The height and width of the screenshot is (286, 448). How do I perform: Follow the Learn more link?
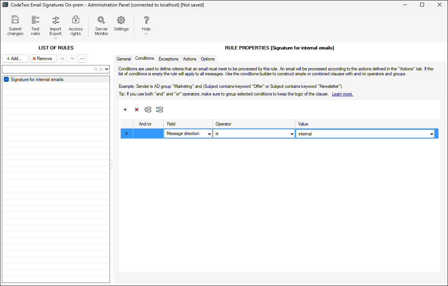342,94
